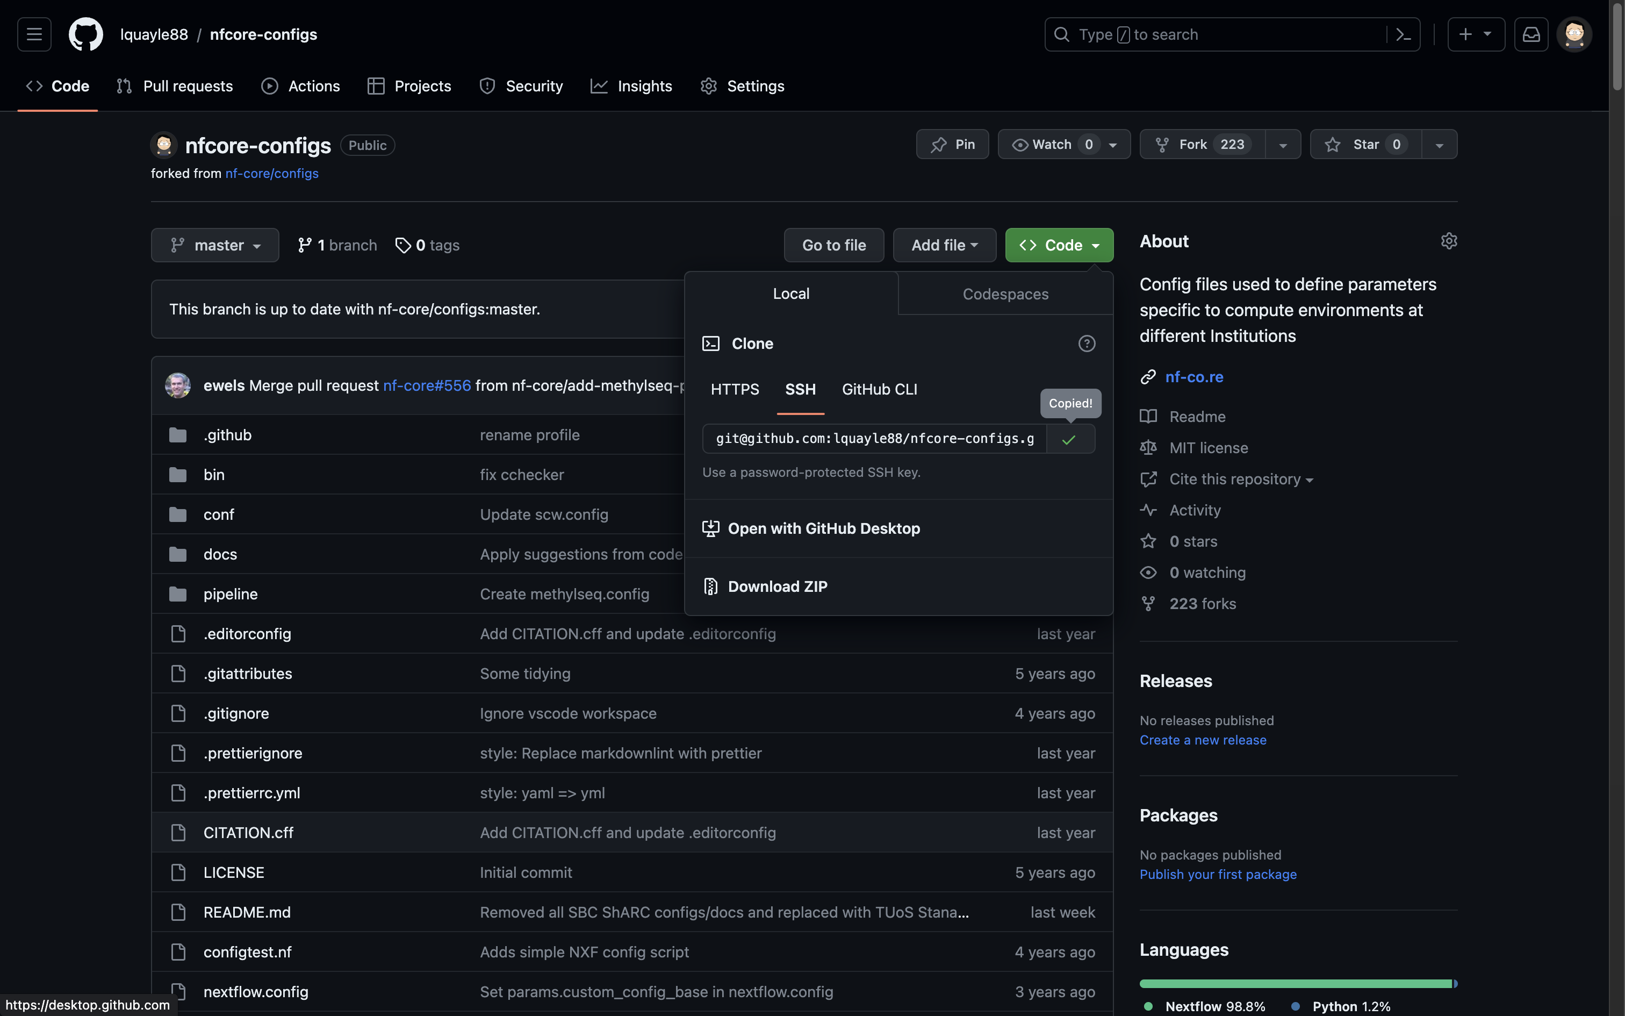Open the user profile avatar menu
Screen dimensions: 1625x1016
pyautogui.click(x=1574, y=34)
